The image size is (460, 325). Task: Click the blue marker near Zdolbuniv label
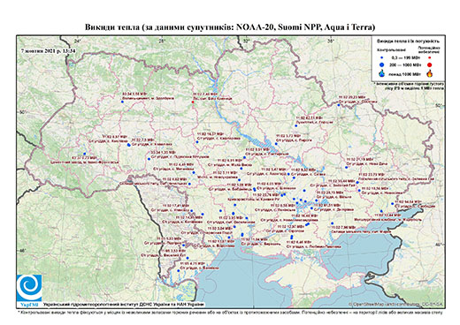tap(122, 102)
